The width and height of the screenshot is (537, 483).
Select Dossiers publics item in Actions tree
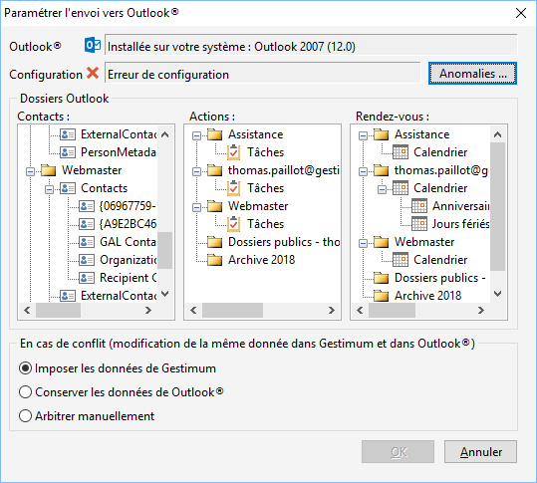point(284,242)
